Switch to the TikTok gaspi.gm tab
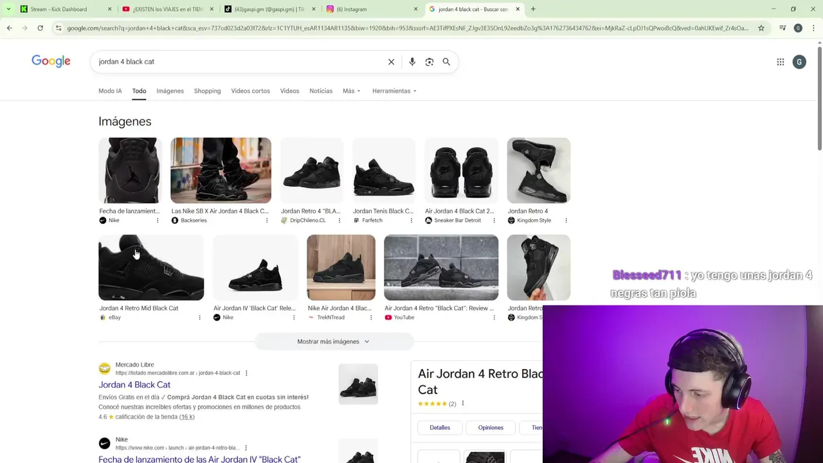The height and width of the screenshot is (463, 823). tap(269, 9)
